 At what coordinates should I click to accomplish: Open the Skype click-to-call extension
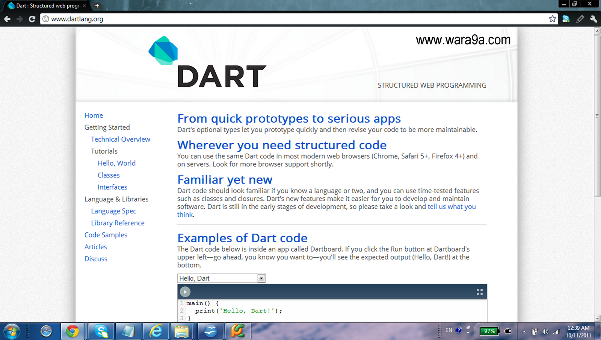pos(566,19)
